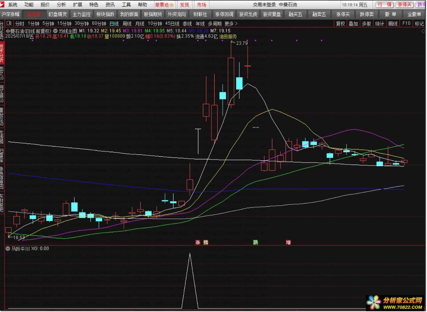Toggle the panel layout icon beside 分时
Viewport: 427px width, 312px height.
tap(9, 23)
